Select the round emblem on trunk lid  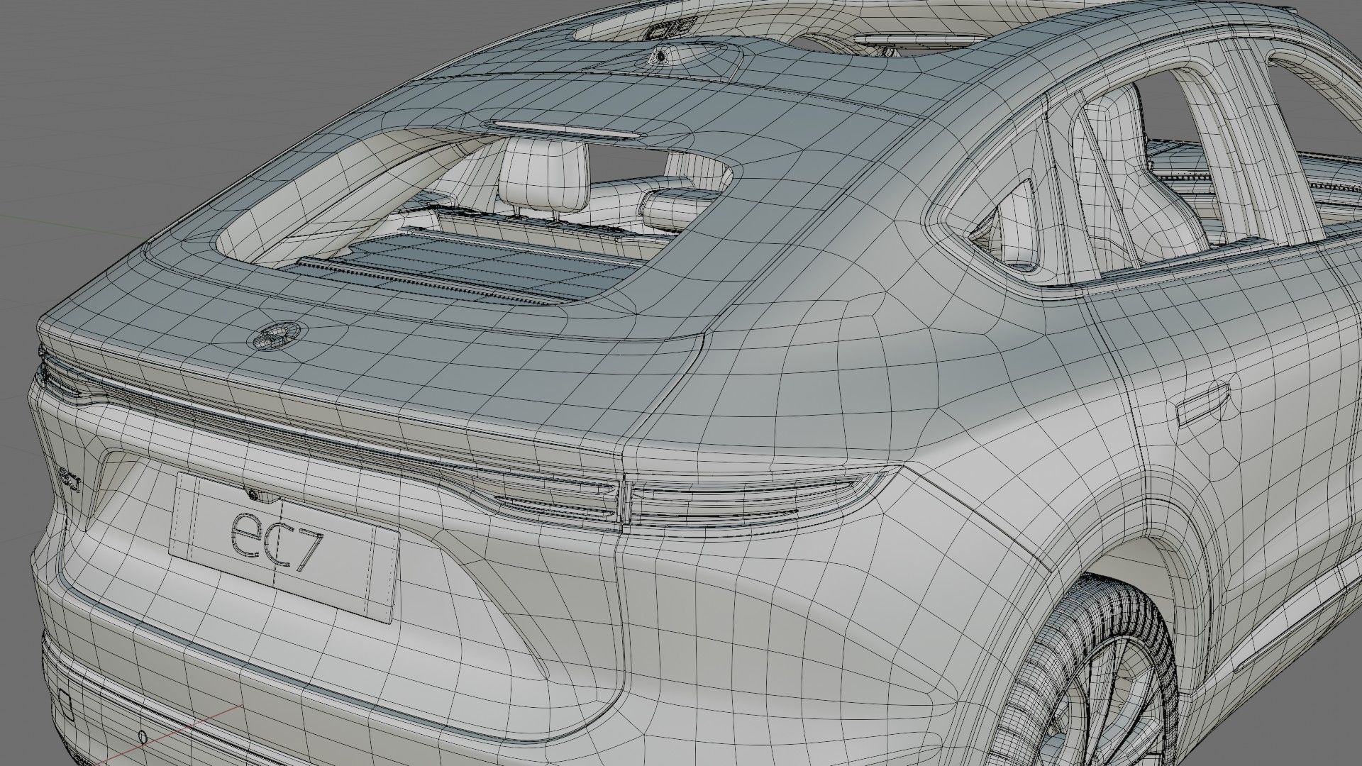[x=277, y=334]
